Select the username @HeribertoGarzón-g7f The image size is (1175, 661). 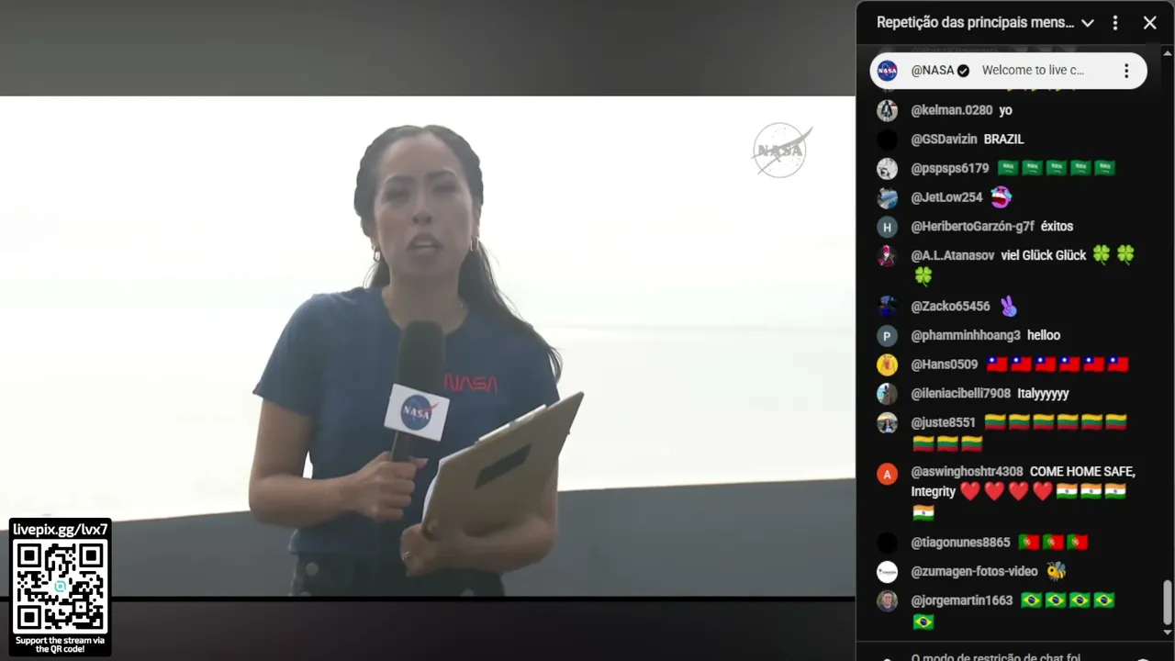click(972, 227)
